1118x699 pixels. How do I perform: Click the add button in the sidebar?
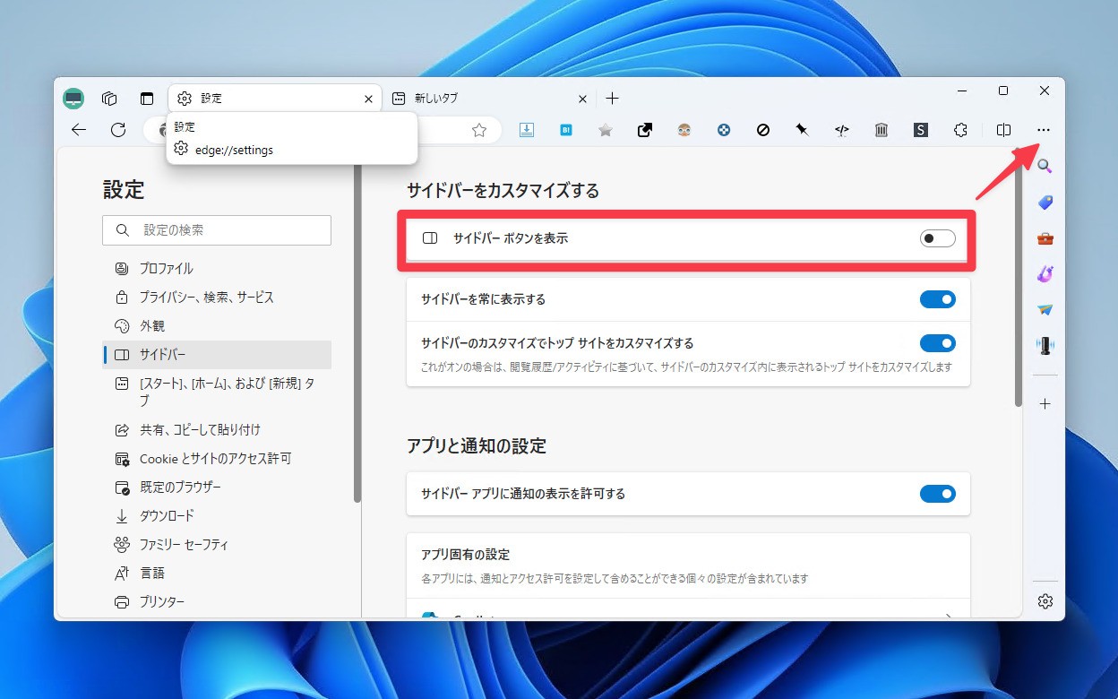point(1045,403)
